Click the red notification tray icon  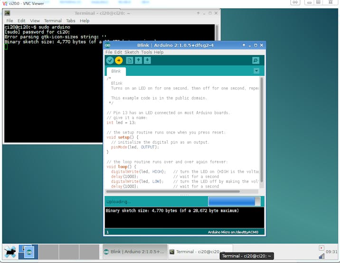coord(321,248)
